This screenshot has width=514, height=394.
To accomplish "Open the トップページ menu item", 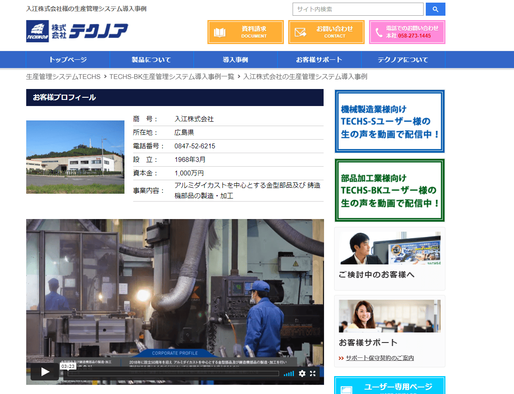I will (68, 60).
